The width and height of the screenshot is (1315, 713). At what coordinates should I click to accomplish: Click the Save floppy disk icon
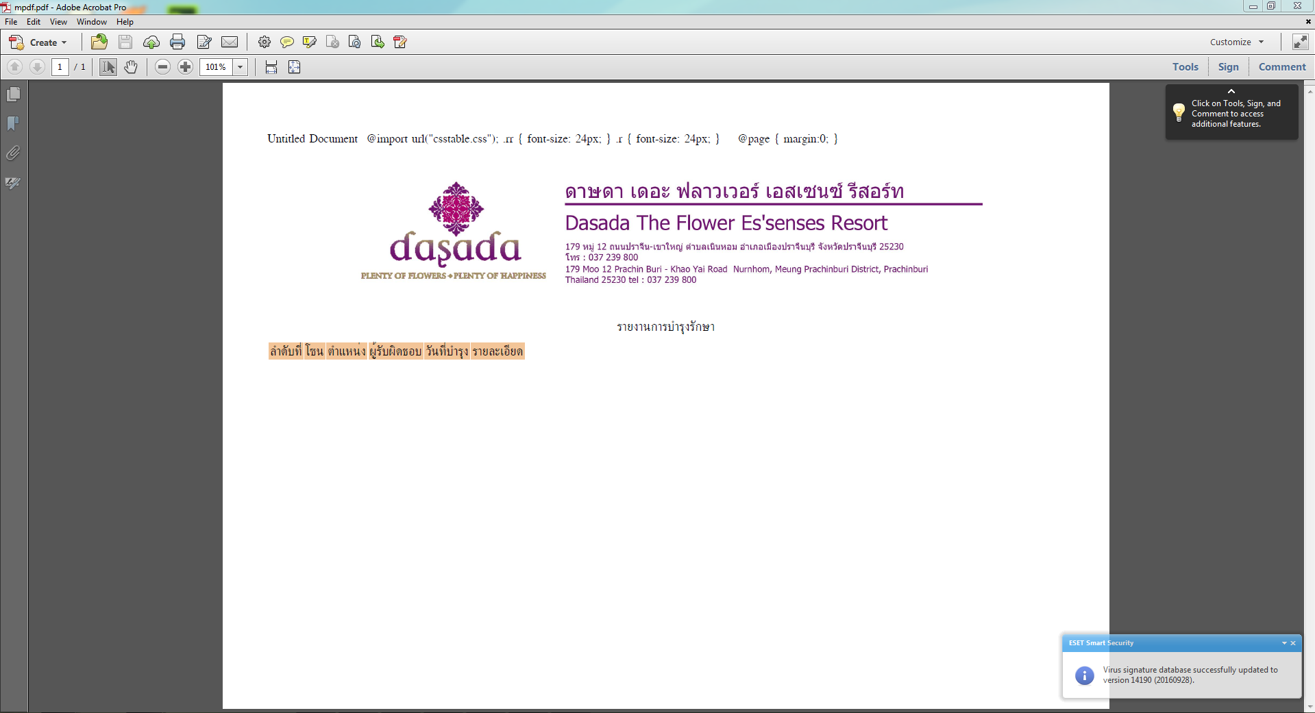point(125,42)
